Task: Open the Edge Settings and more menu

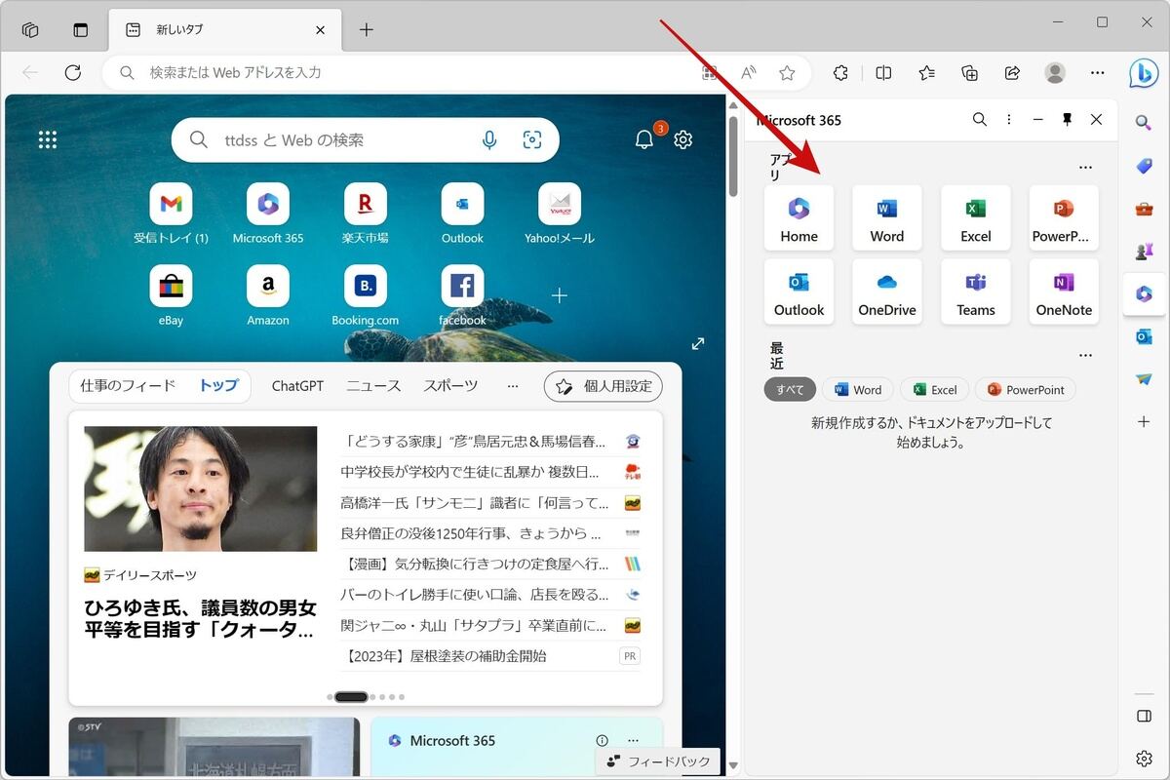Action: 1098,73
